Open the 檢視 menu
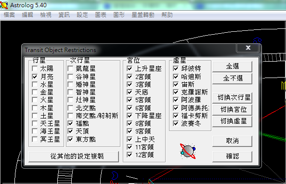 [x=46, y=15]
